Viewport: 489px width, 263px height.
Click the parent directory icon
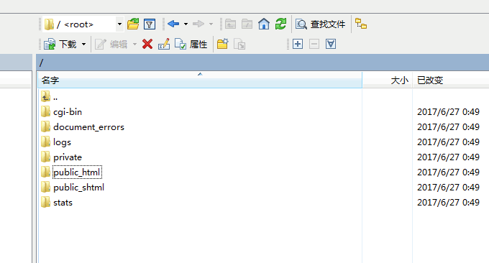(230, 24)
